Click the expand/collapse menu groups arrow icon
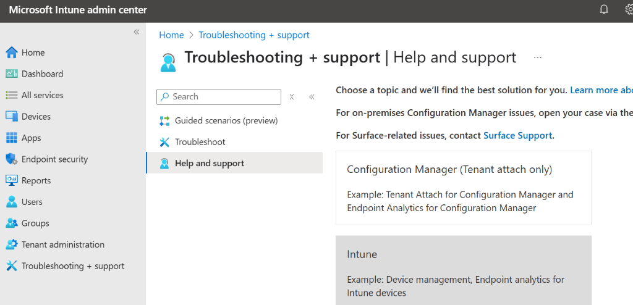 pos(292,97)
